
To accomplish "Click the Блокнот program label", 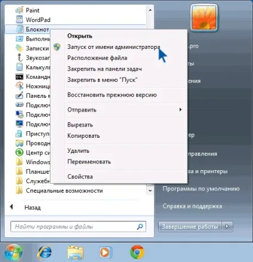I will click(38, 29).
